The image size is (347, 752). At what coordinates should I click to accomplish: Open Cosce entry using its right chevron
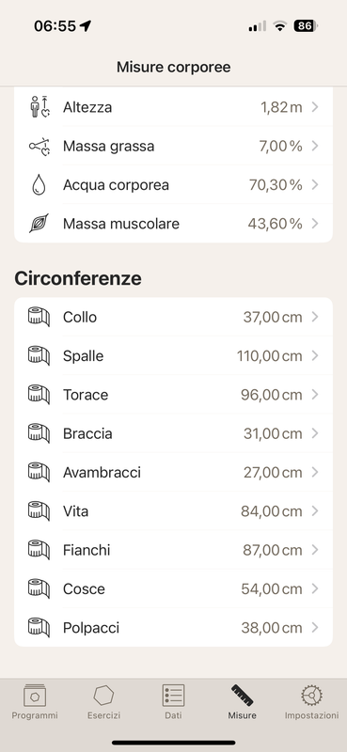click(x=315, y=589)
